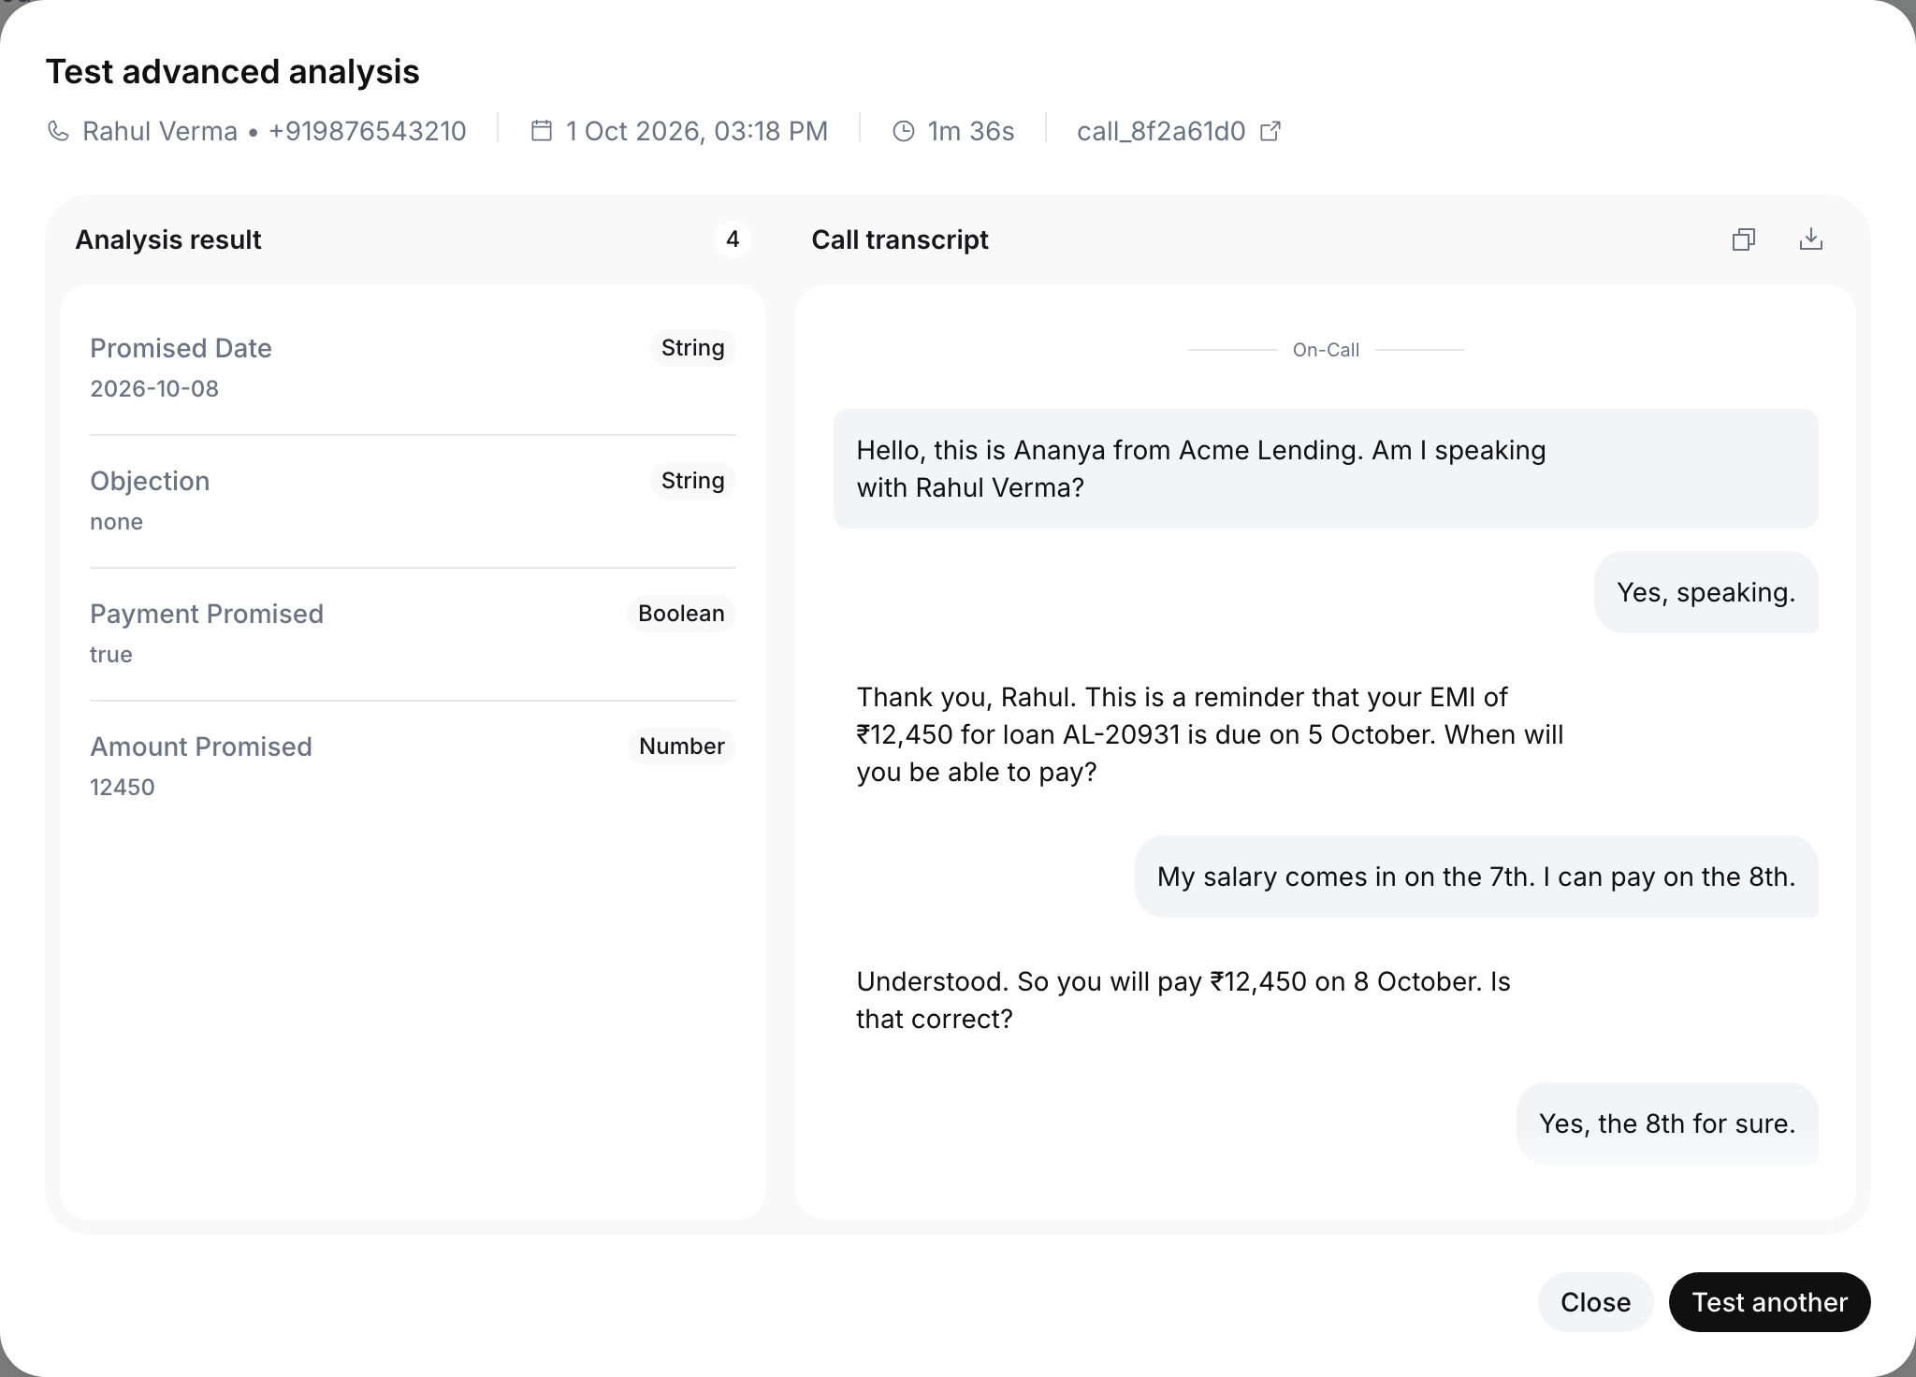Click the phone icon beside Rahul Verma
This screenshot has width=1916, height=1377.
58,131
